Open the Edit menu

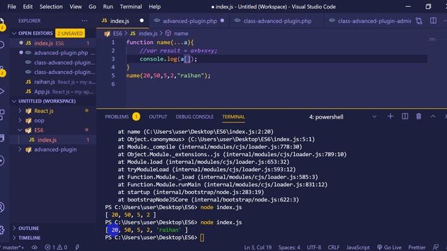pyautogui.click(x=28, y=6)
